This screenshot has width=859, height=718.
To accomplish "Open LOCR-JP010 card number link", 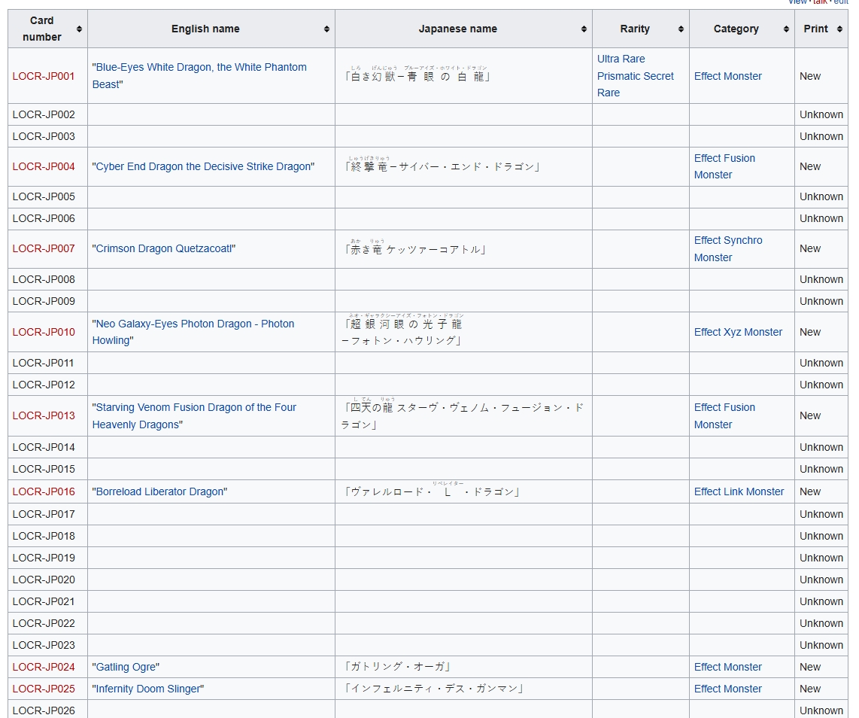I will click(44, 332).
